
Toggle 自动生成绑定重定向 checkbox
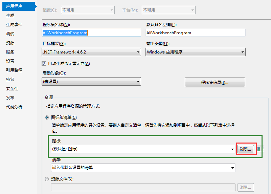(x=44, y=63)
